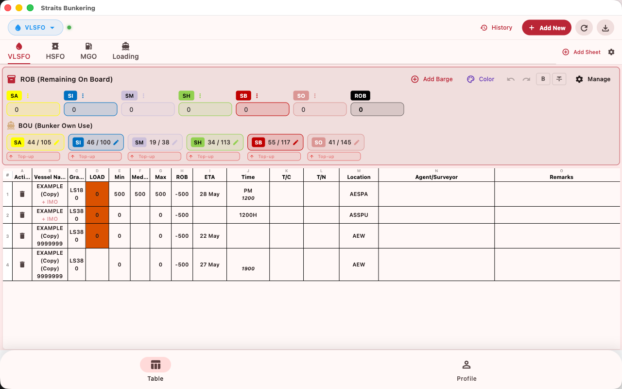Click Top-up under SB BOU
The height and width of the screenshot is (389, 622).
pos(274,157)
